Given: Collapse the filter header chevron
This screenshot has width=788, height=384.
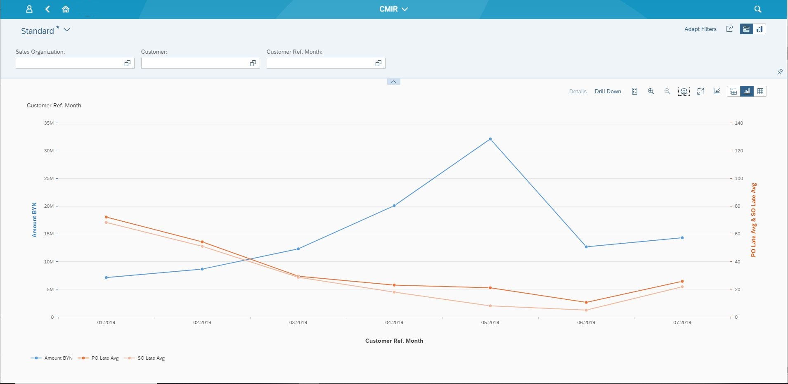Looking at the screenshot, I should coord(393,81).
